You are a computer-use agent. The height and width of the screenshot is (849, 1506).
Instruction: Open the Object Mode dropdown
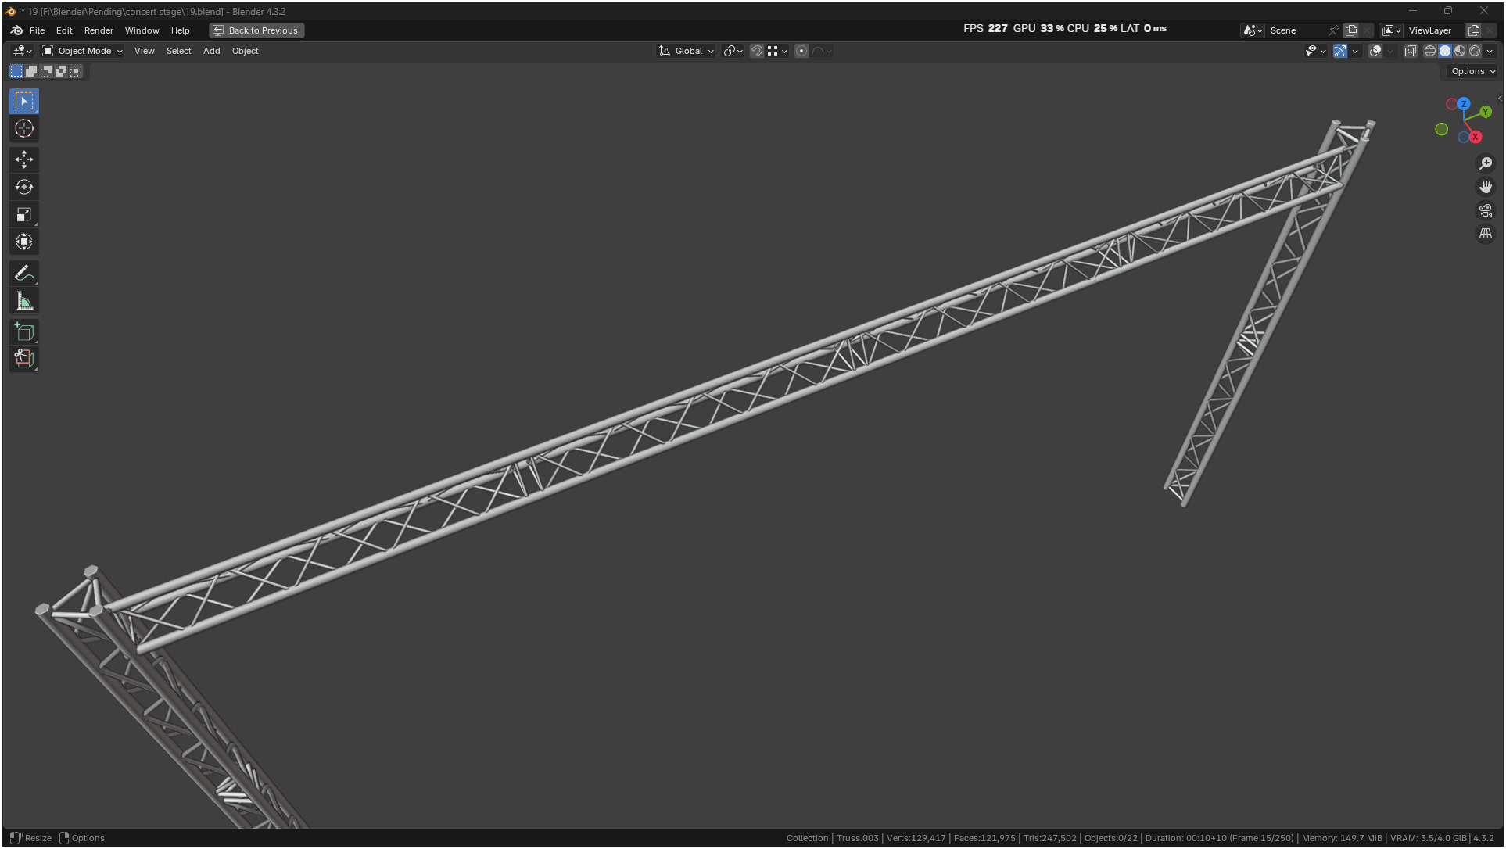(x=83, y=51)
